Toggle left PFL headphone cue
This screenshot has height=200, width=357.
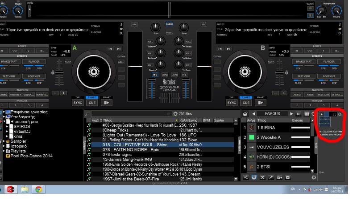(x=155, y=75)
